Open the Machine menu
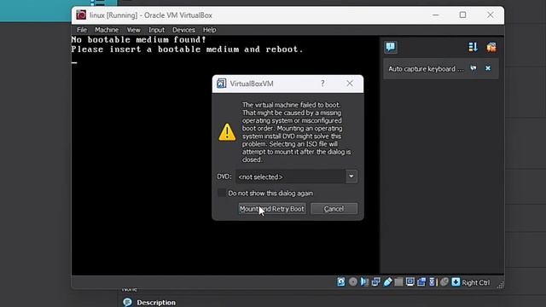Viewport: 546px width, 307px height. (107, 30)
